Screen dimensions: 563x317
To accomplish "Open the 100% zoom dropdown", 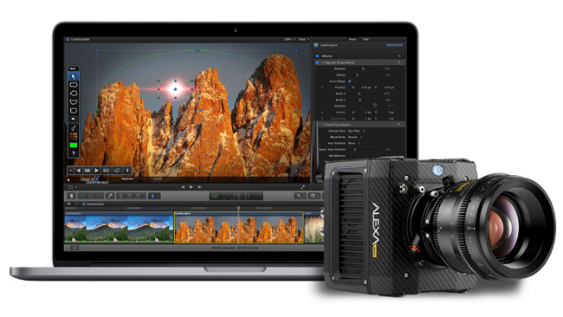I will click(x=290, y=39).
